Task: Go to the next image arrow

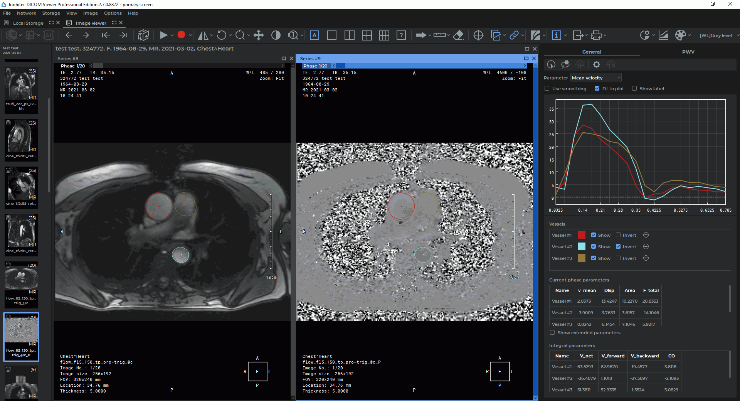Action: pos(86,35)
